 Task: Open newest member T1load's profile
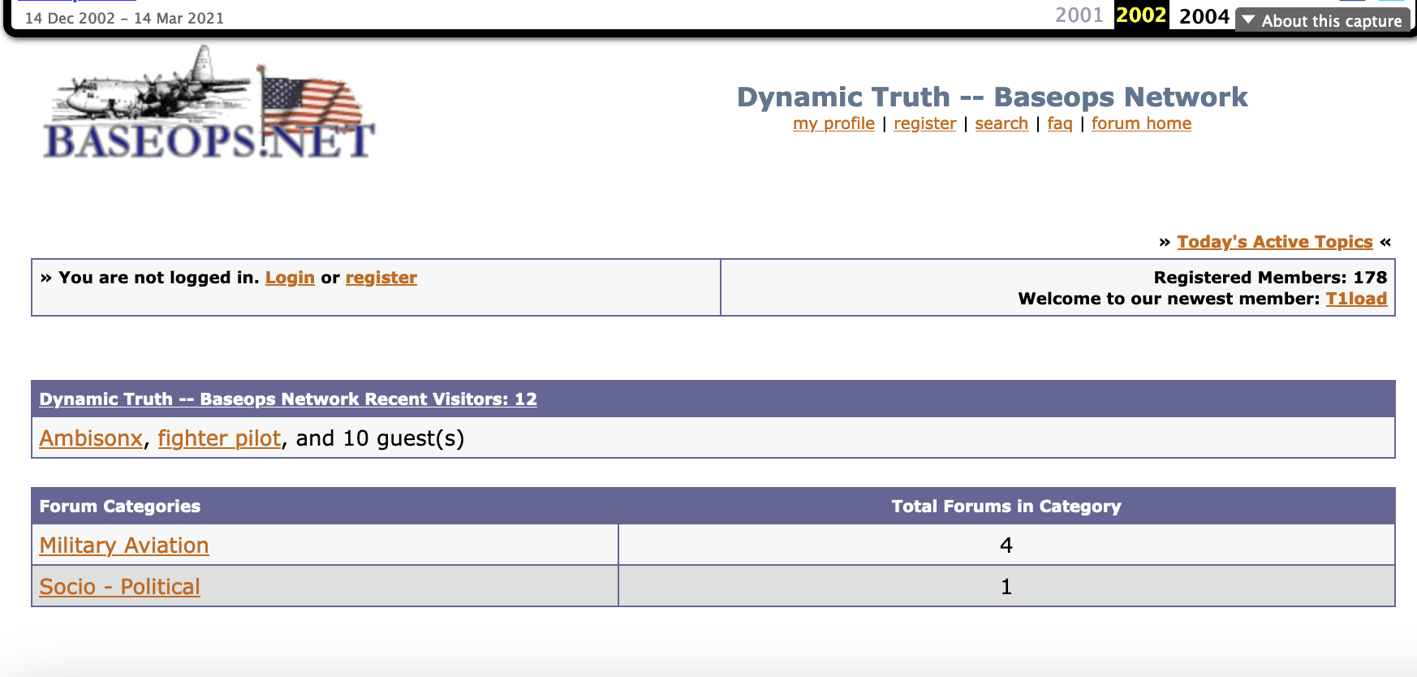[x=1355, y=299]
